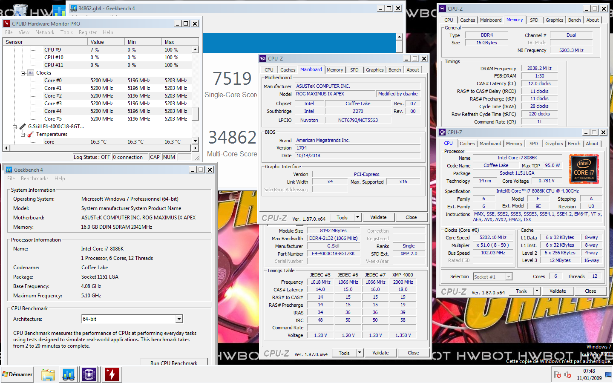Click the CPUID Hardware Monitor PRO title icon
613x383 pixels.
click(x=7, y=23)
